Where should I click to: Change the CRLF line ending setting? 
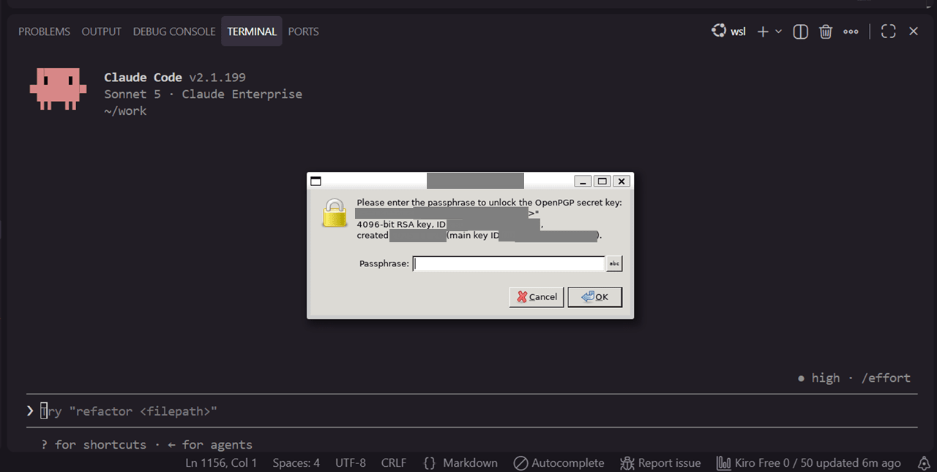(394, 463)
